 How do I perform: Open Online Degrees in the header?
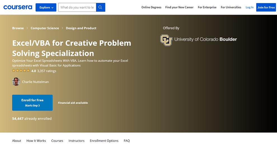coord(151,7)
